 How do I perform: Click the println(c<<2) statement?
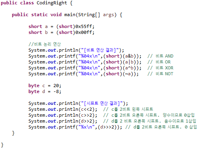pos(63,109)
